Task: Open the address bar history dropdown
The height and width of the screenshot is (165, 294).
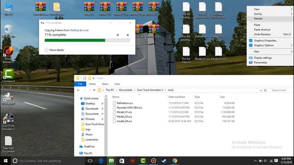Action: (x=261, y=90)
